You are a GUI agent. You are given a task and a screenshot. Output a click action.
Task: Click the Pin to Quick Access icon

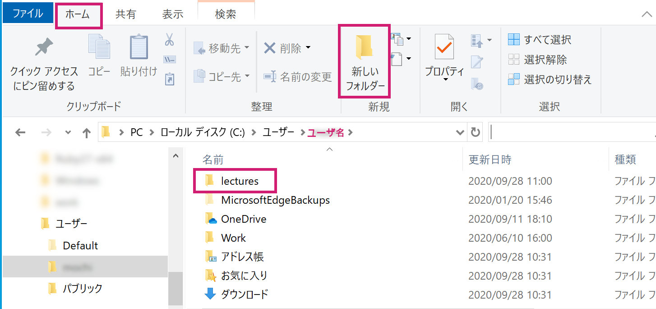point(44,47)
